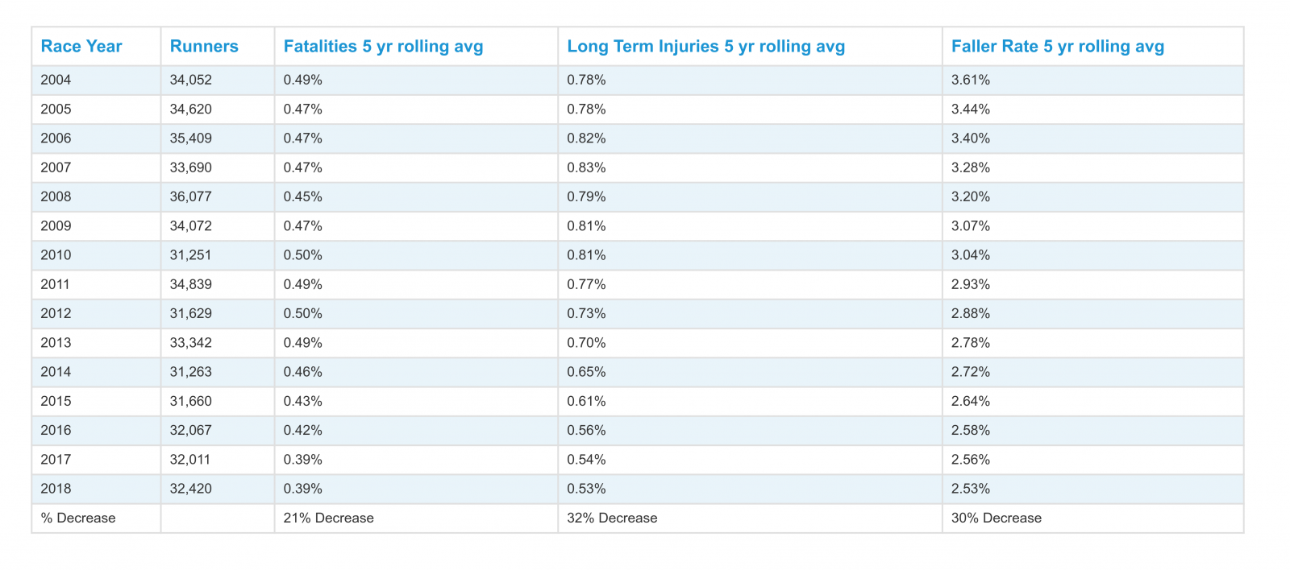Image resolution: width=1290 pixels, height=570 pixels.
Task: Select the 2009 race year cell
Action: pyautogui.click(x=56, y=226)
